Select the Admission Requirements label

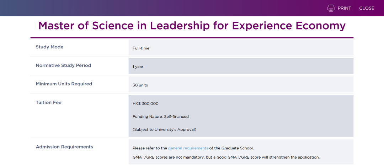click(64, 147)
